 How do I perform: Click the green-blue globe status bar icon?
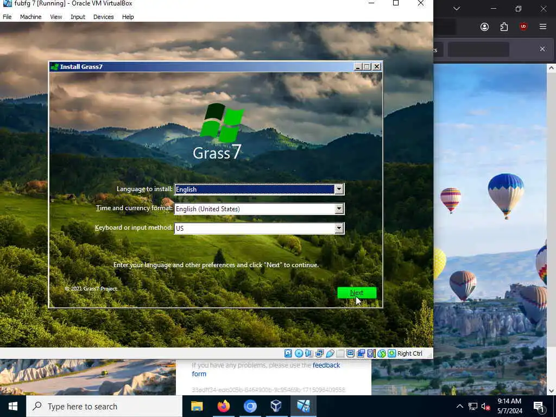pos(382,353)
